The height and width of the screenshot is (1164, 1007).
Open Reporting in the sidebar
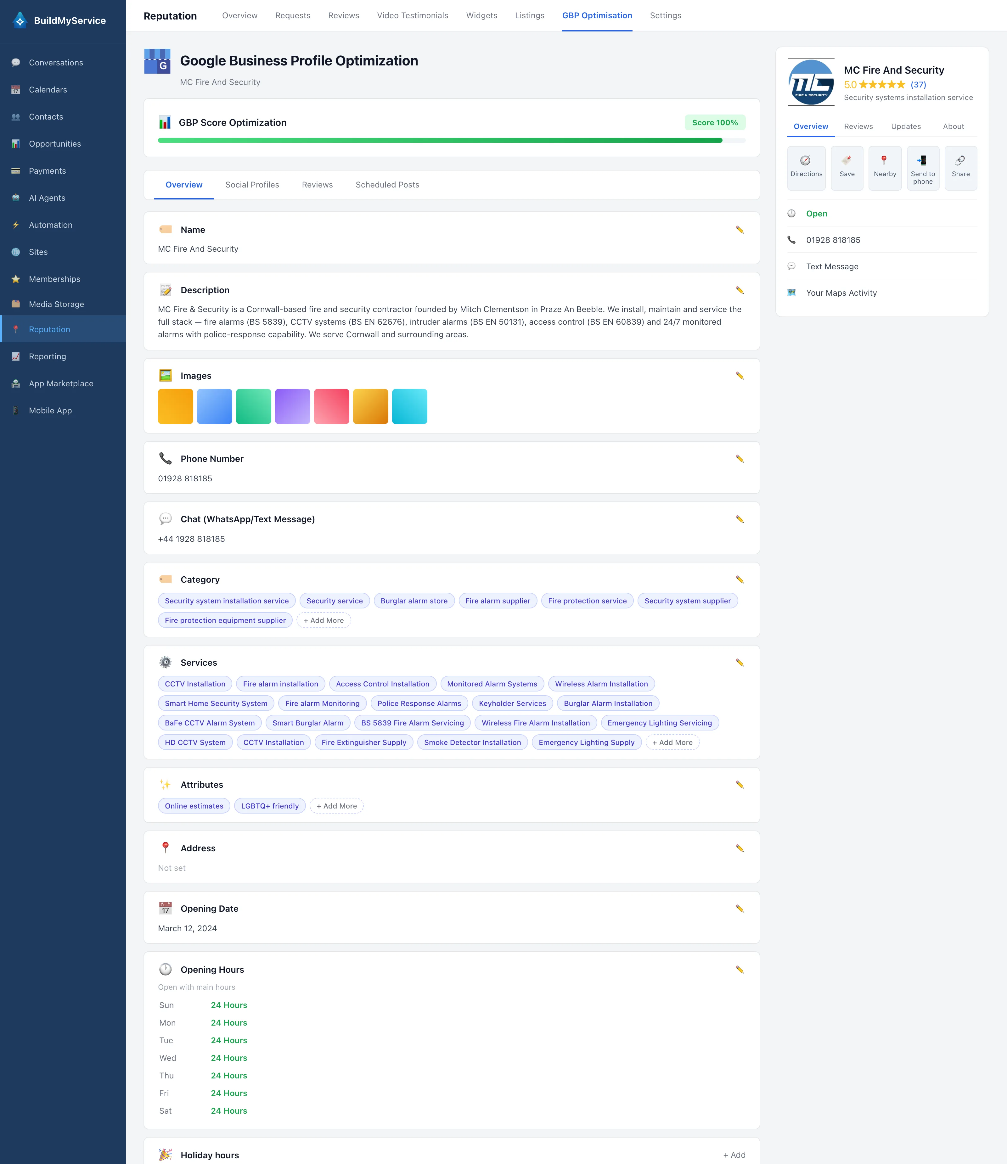(x=63, y=356)
